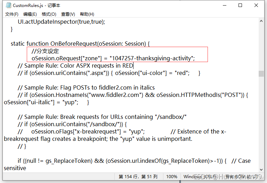Click the vertical scrollbar thumb

(x=261, y=74)
